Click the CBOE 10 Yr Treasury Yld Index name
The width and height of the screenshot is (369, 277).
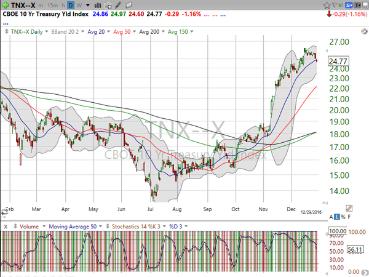(x=46, y=14)
